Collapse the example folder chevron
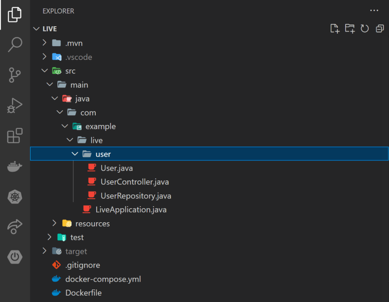The image size is (389, 302). [65, 126]
